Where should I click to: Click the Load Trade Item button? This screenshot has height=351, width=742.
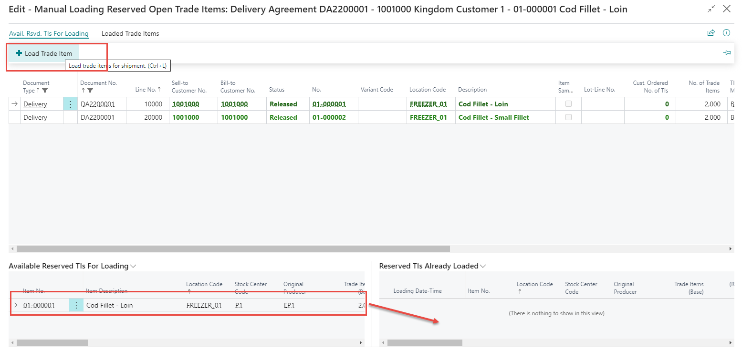44,53
